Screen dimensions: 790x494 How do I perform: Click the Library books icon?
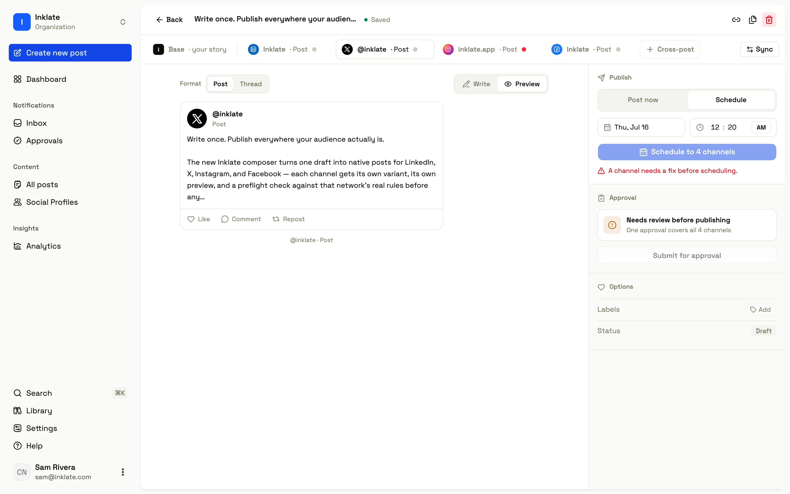[18, 411]
